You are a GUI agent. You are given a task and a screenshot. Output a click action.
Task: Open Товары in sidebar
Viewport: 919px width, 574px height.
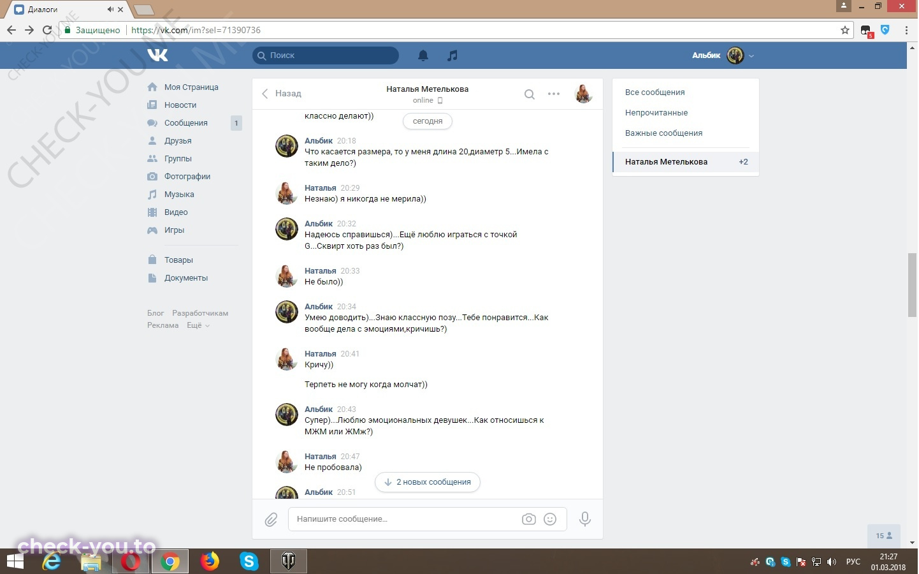click(178, 260)
